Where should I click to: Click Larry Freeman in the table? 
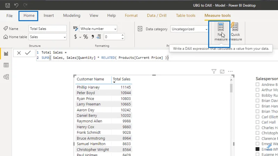click(89, 104)
